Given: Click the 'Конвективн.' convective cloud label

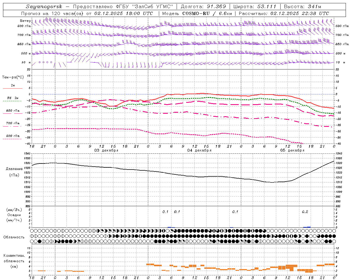Looking at the screenshot, I should pyautogui.click(x=14, y=256).
